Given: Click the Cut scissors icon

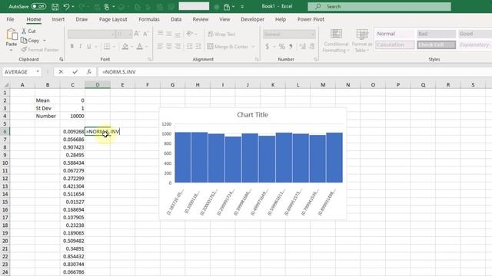Looking at the screenshot, I should point(24,31).
